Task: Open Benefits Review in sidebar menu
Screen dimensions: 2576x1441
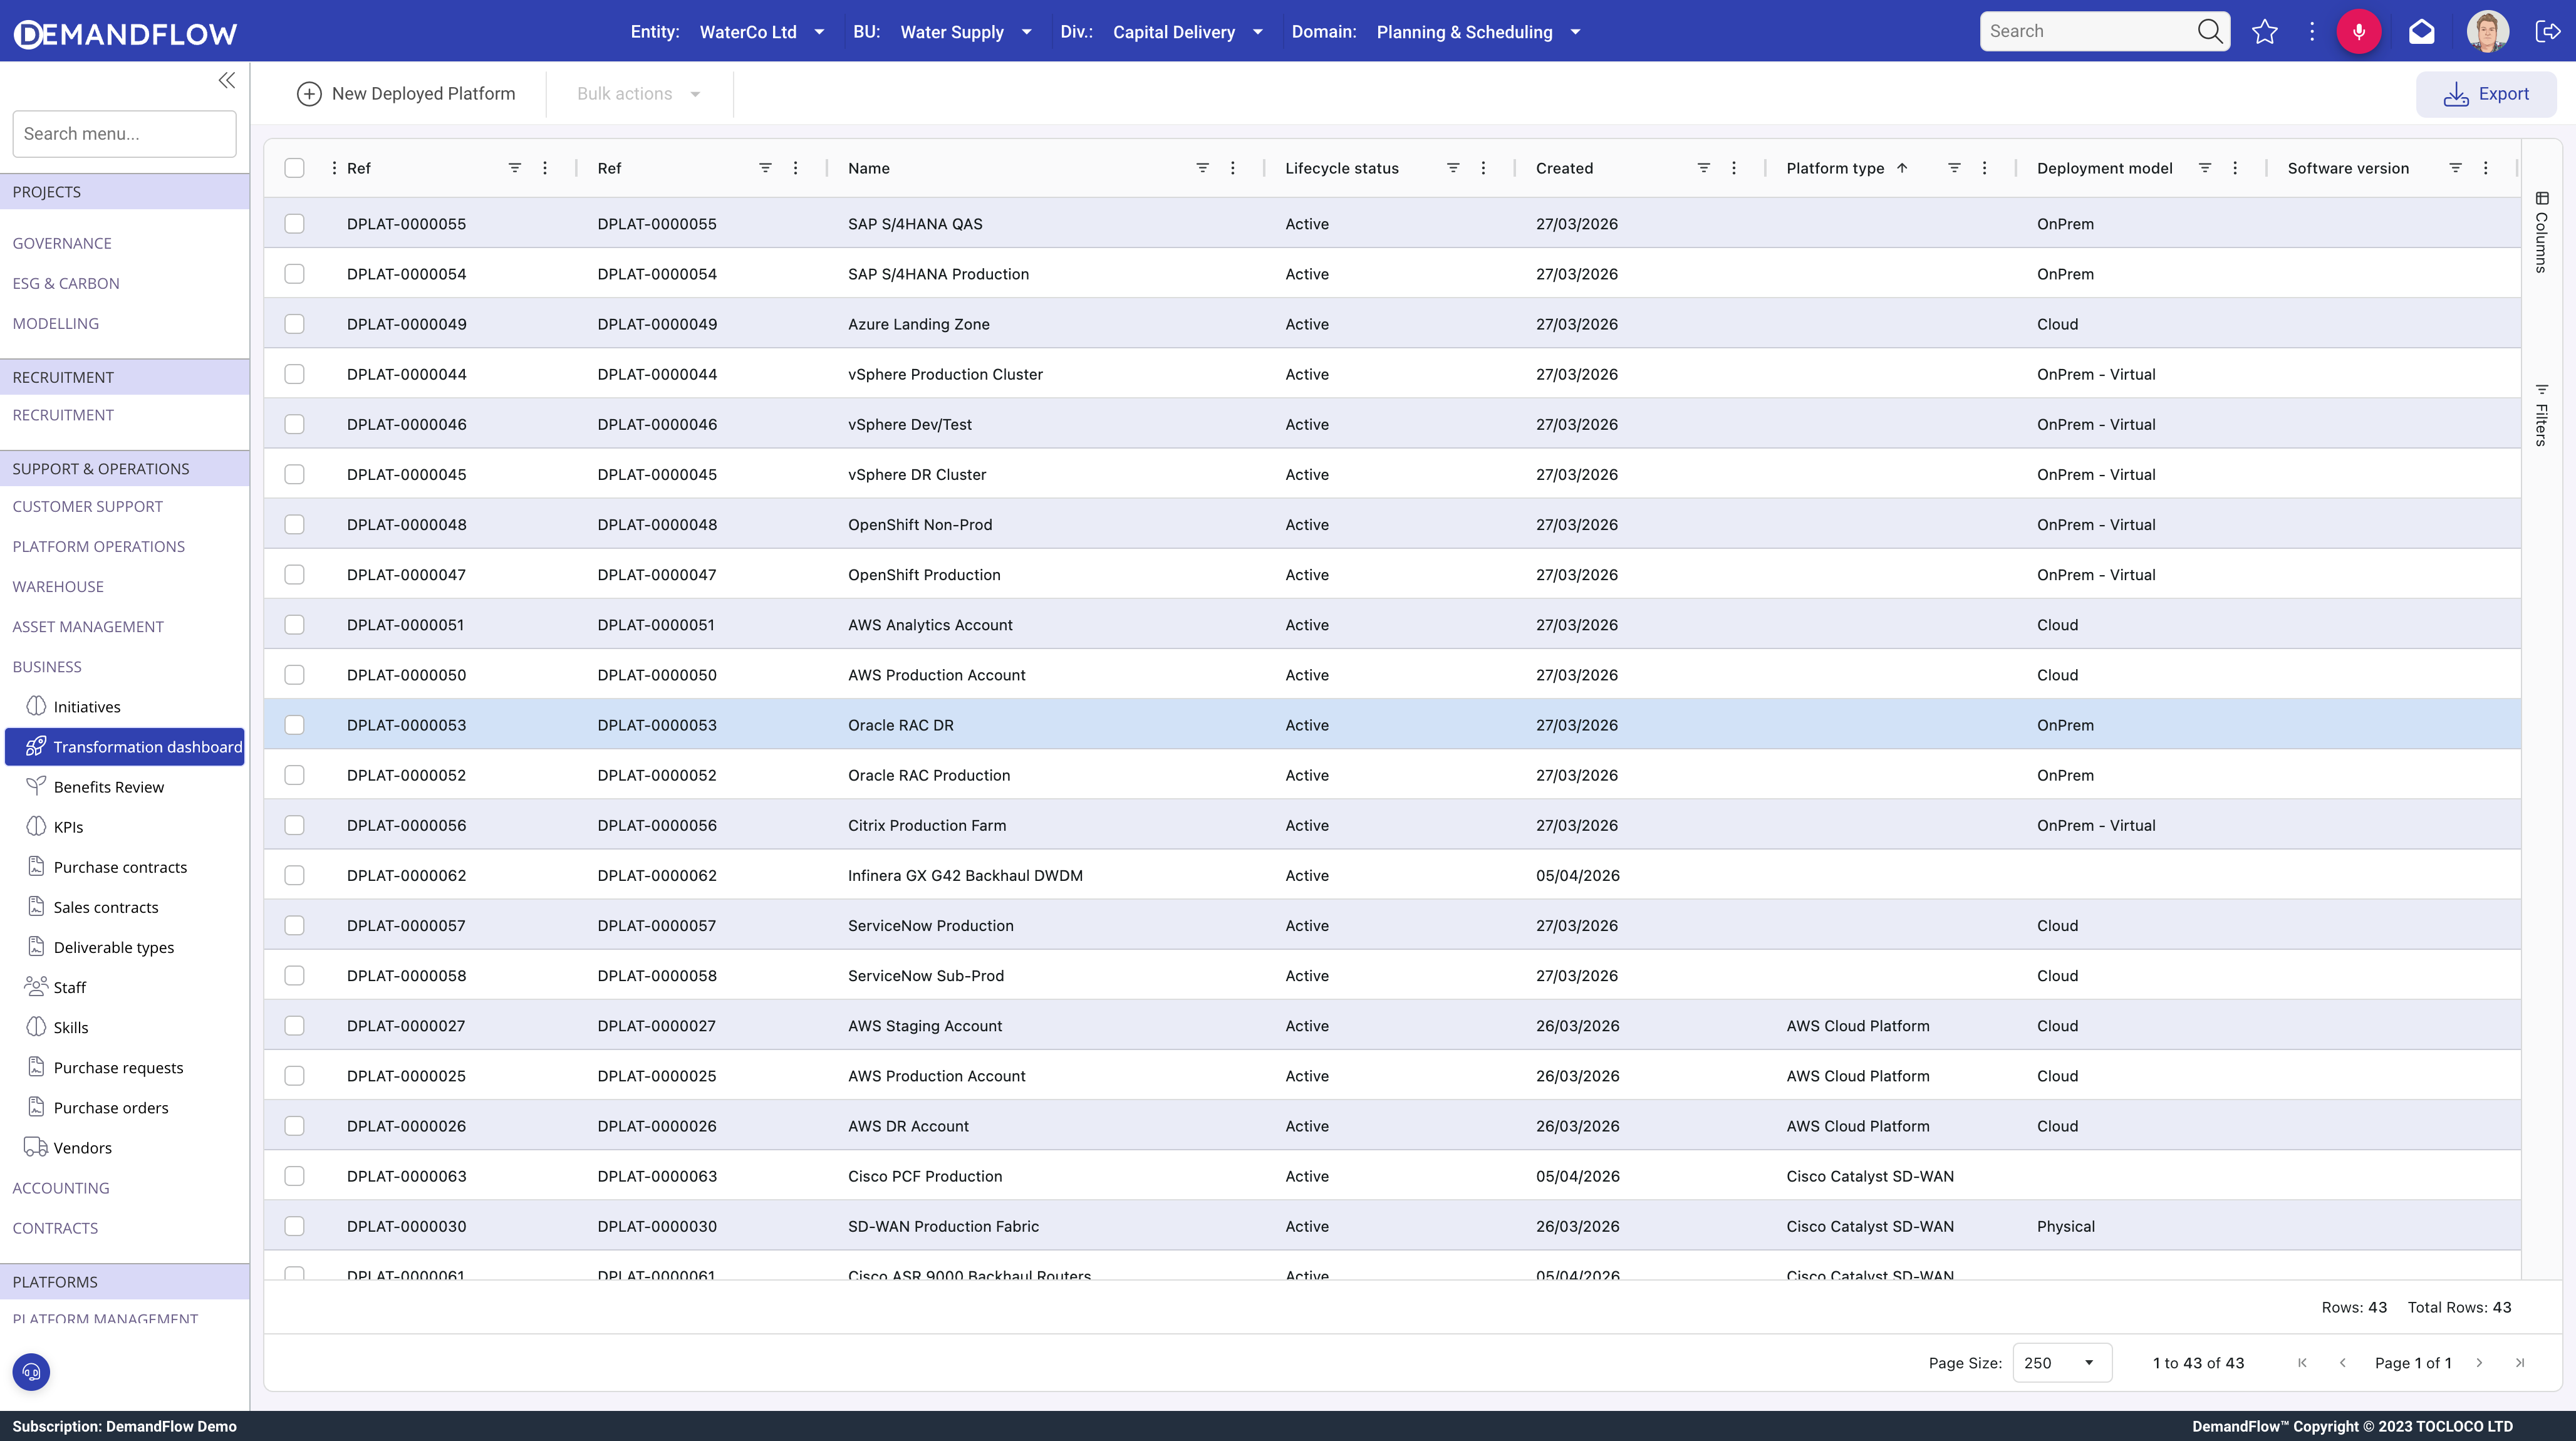Action: [108, 787]
